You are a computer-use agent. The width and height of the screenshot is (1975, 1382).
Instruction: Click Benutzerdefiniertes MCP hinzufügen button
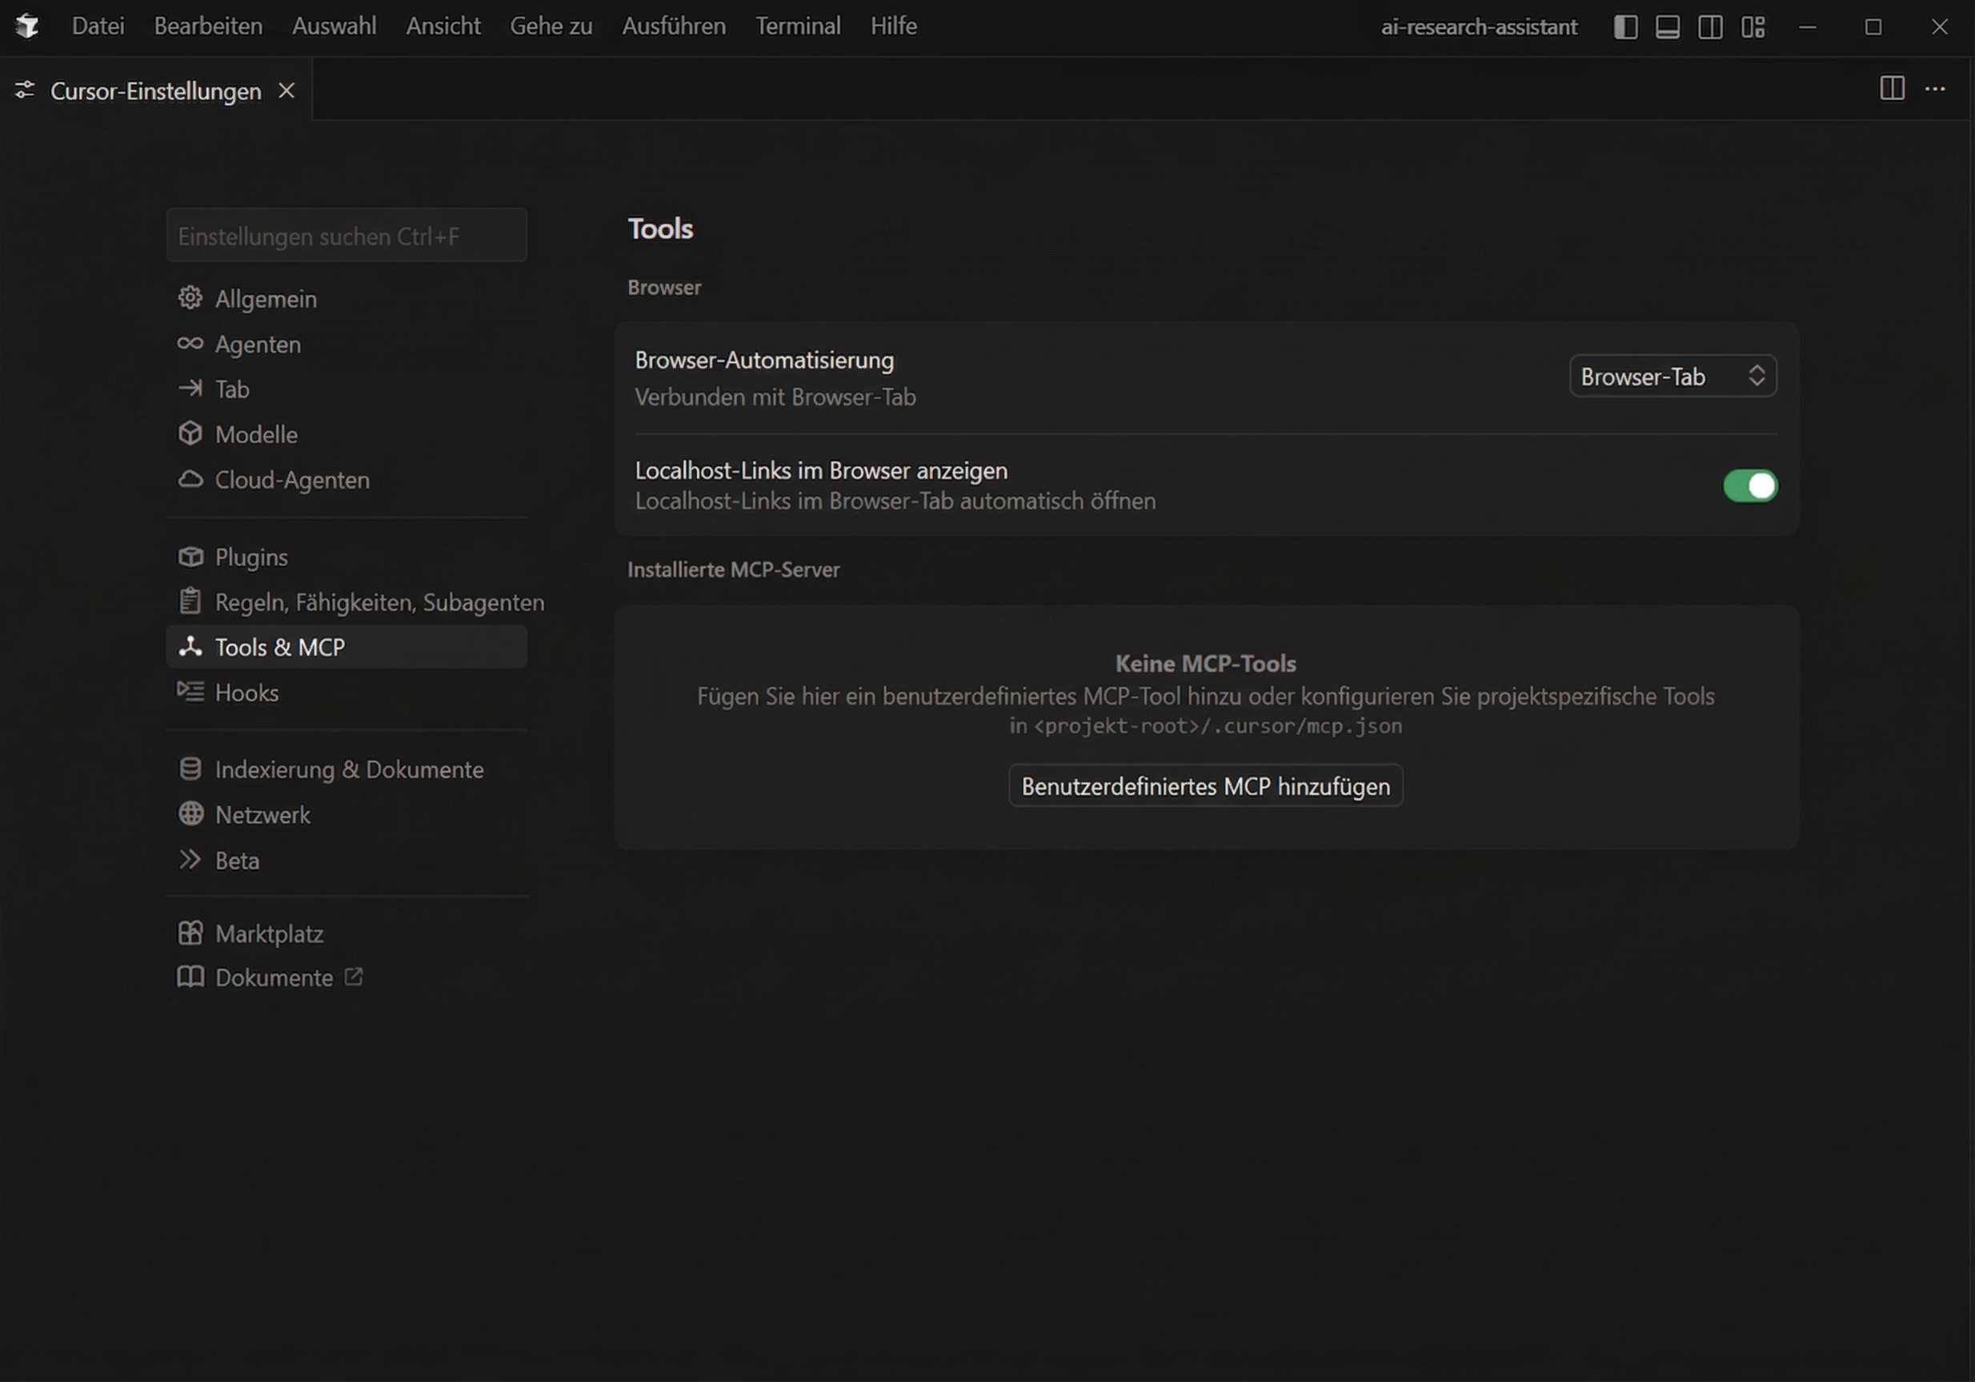point(1205,785)
